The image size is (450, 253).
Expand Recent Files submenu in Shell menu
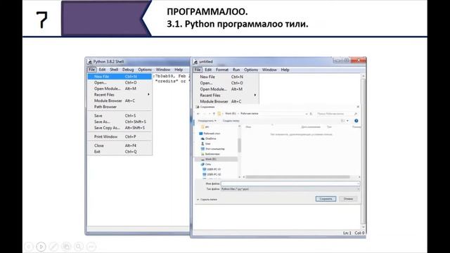pyautogui.click(x=148, y=94)
